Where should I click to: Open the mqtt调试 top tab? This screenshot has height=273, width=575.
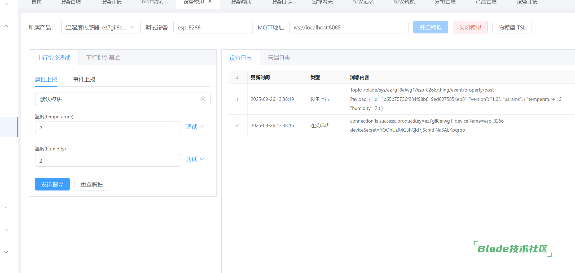(153, 2)
